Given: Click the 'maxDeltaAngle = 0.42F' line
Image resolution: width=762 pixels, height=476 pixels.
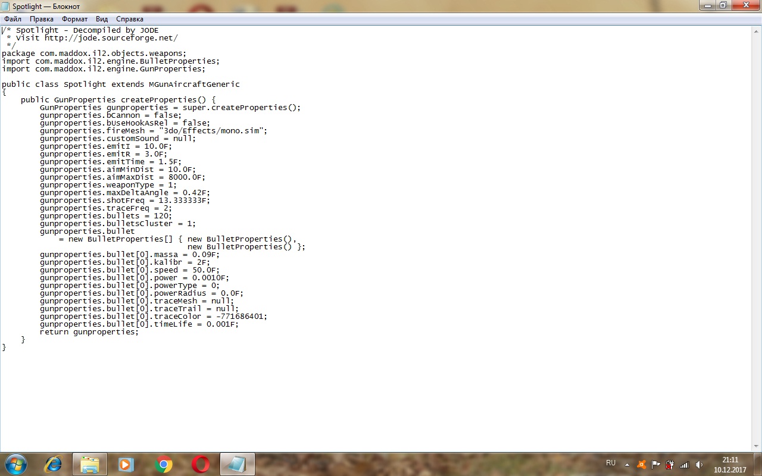Looking at the screenshot, I should (x=125, y=192).
